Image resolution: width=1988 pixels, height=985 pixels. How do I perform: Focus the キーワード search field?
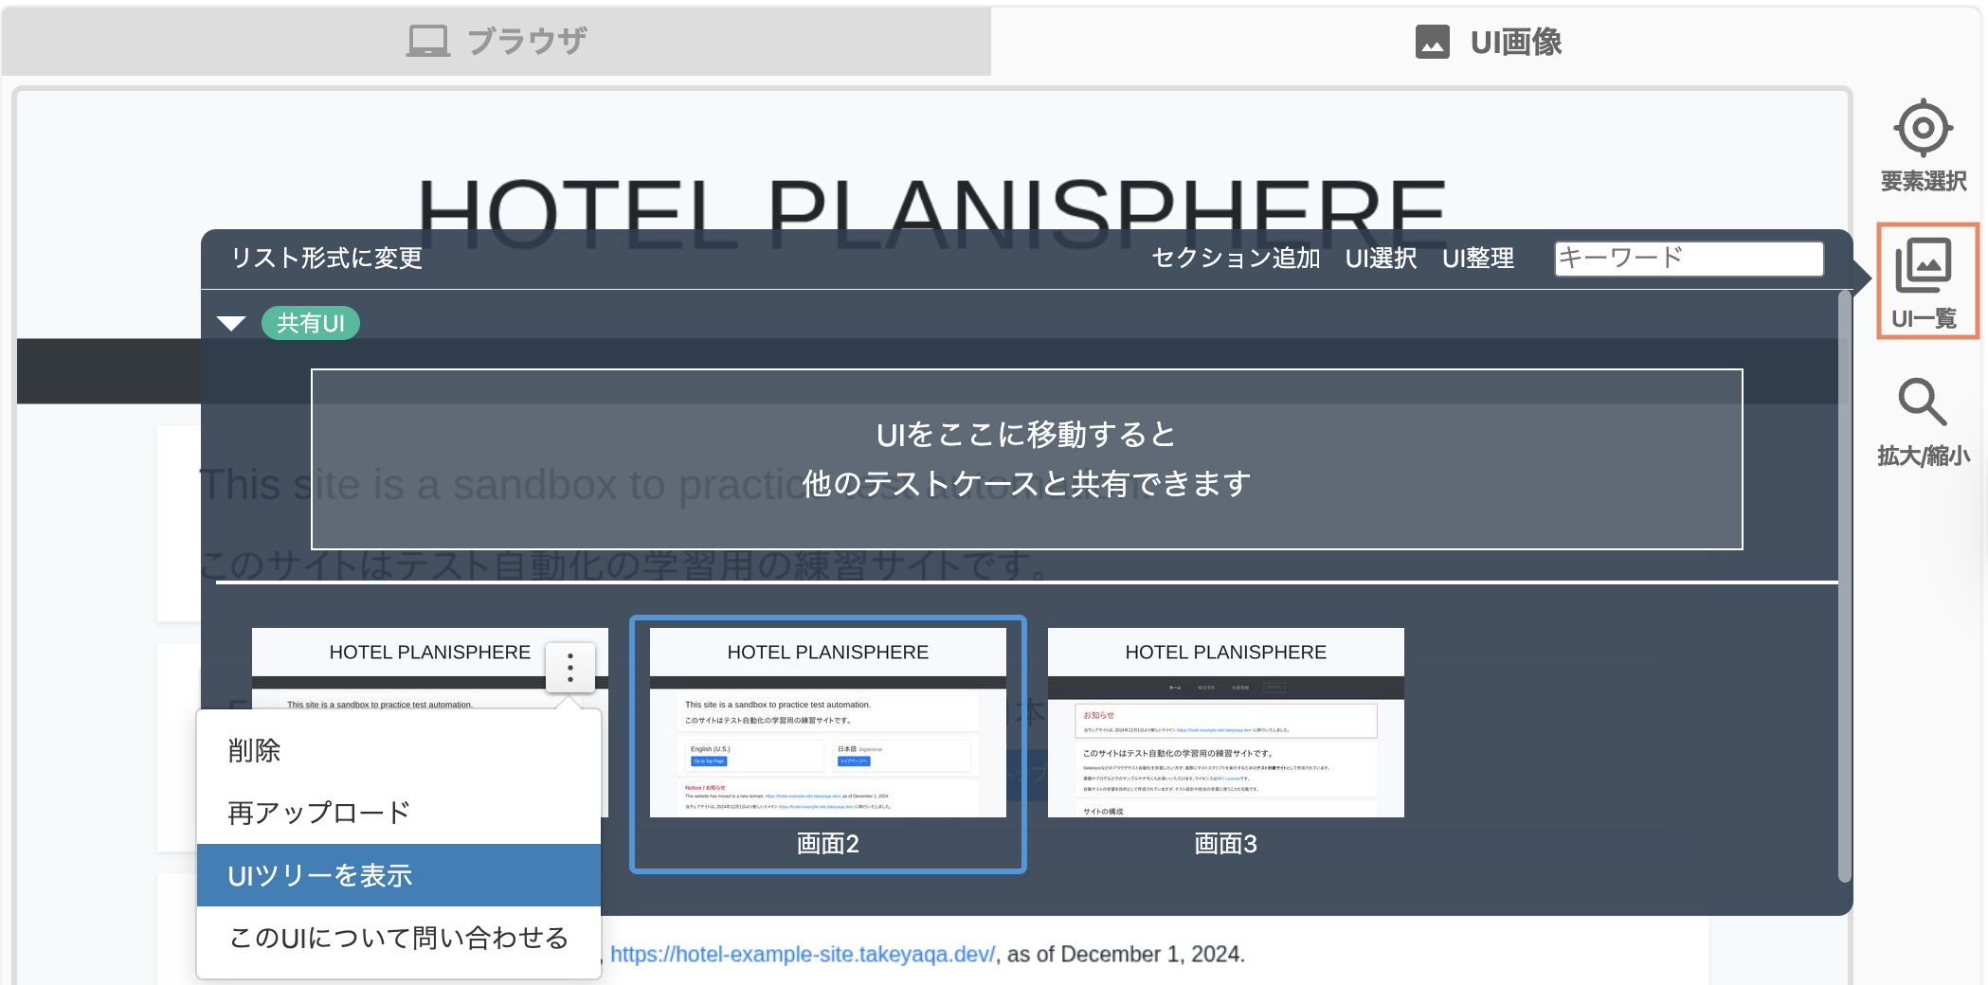(x=1689, y=258)
